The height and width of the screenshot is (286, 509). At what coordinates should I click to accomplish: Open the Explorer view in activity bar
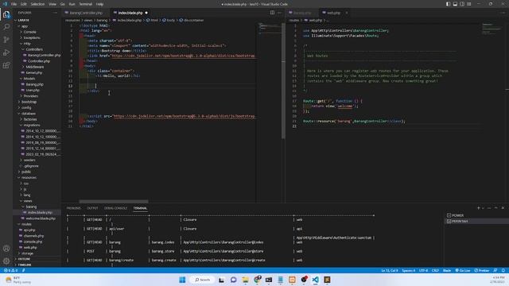[6, 14]
